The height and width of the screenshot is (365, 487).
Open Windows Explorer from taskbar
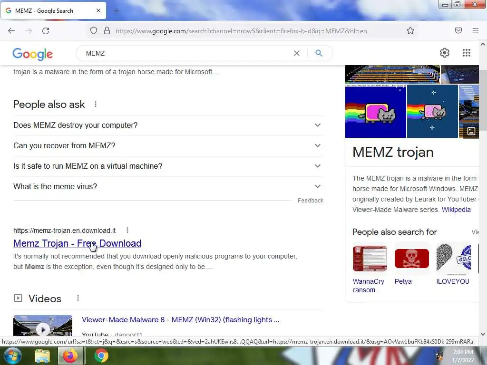point(42,356)
